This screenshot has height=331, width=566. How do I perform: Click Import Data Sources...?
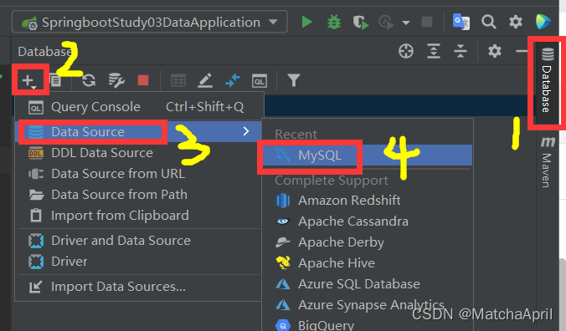(139, 287)
